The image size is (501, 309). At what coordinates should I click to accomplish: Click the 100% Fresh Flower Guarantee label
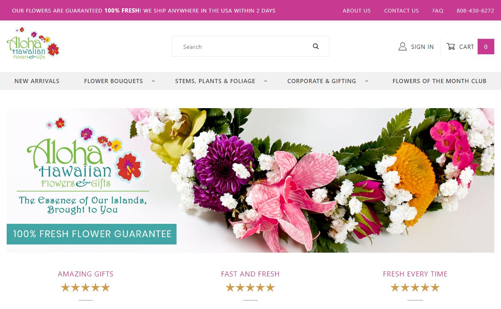click(x=92, y=234)
